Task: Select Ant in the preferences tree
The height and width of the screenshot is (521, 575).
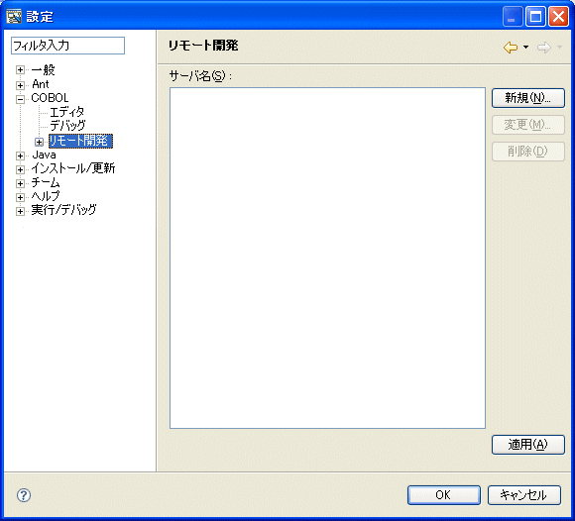Action: tap(41, 84)
